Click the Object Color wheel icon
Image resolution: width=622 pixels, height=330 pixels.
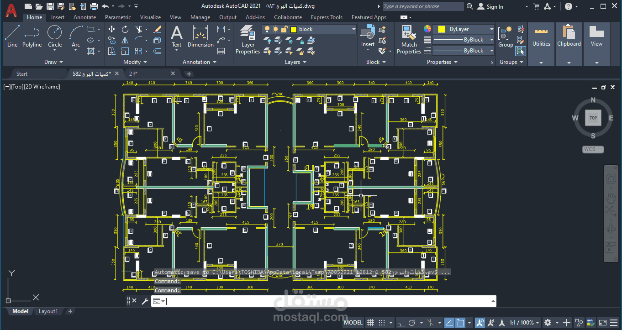(x=427, y=29)
